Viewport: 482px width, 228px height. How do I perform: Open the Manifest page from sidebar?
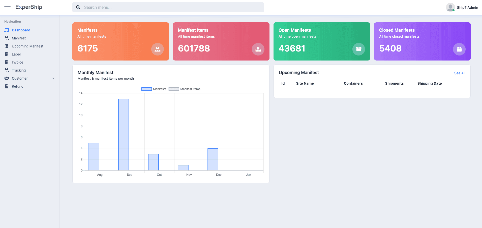point(19,38)
